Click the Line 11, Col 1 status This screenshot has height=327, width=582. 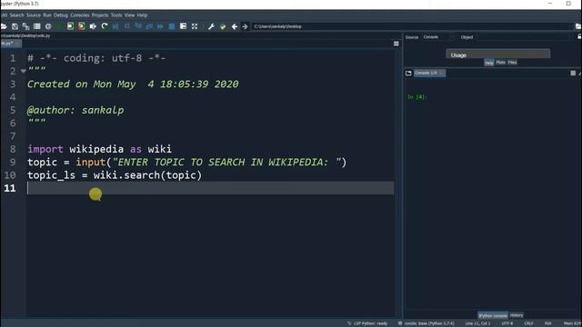[477, 323]
